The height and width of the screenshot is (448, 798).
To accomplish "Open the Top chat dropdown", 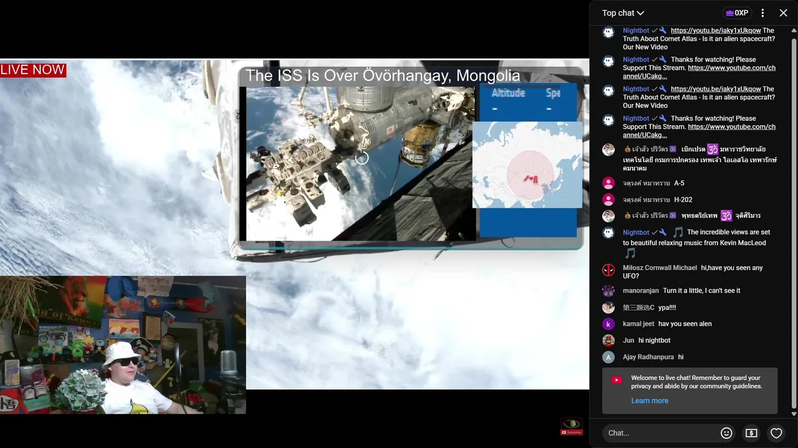I will [x=623, y=13].
